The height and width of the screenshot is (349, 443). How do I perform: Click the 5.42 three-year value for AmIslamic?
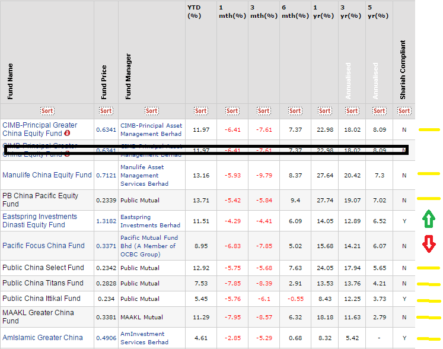352,338
